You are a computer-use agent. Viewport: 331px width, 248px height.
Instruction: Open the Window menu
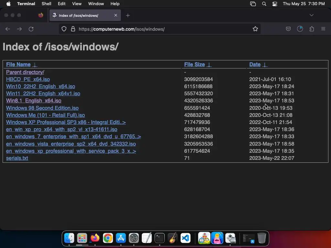click(x=96, y=4)
